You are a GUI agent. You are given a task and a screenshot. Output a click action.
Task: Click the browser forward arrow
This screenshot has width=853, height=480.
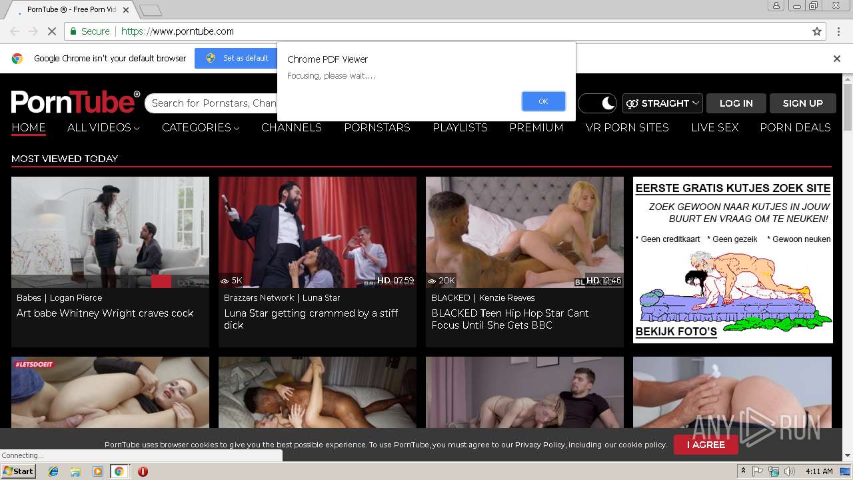tap(33, 31)
